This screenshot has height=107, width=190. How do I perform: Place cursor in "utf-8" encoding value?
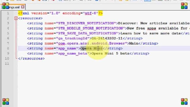pyautogui.click(x=91, y=13)
